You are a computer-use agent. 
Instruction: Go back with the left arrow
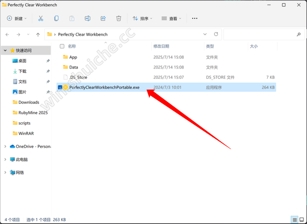(x=8, y=34)
